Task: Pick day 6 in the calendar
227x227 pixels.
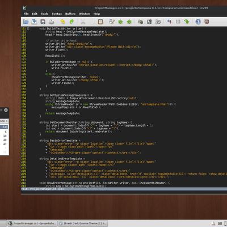Action: pos(6,132)
